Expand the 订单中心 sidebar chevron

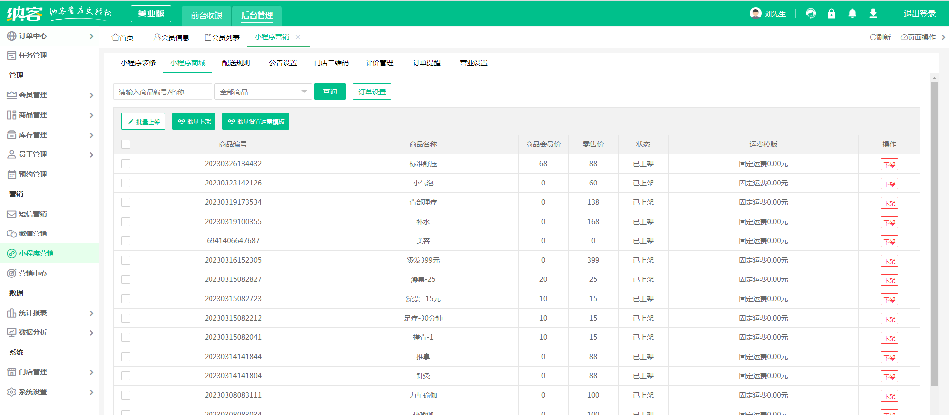pos(91,36)
